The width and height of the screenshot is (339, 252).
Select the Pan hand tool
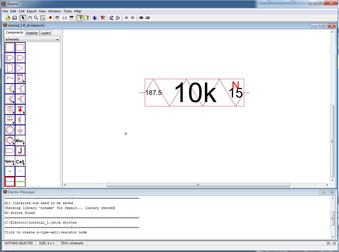[30, 18]
